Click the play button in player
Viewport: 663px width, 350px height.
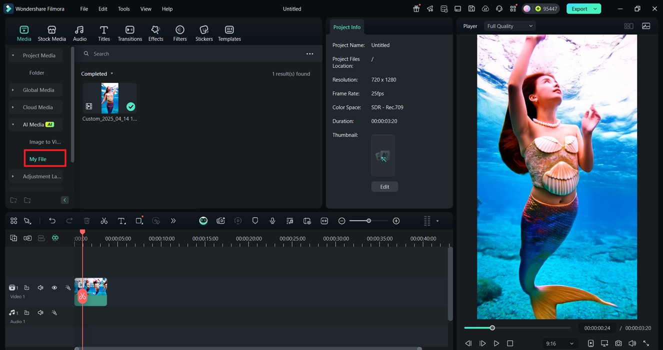pos(496,343)
